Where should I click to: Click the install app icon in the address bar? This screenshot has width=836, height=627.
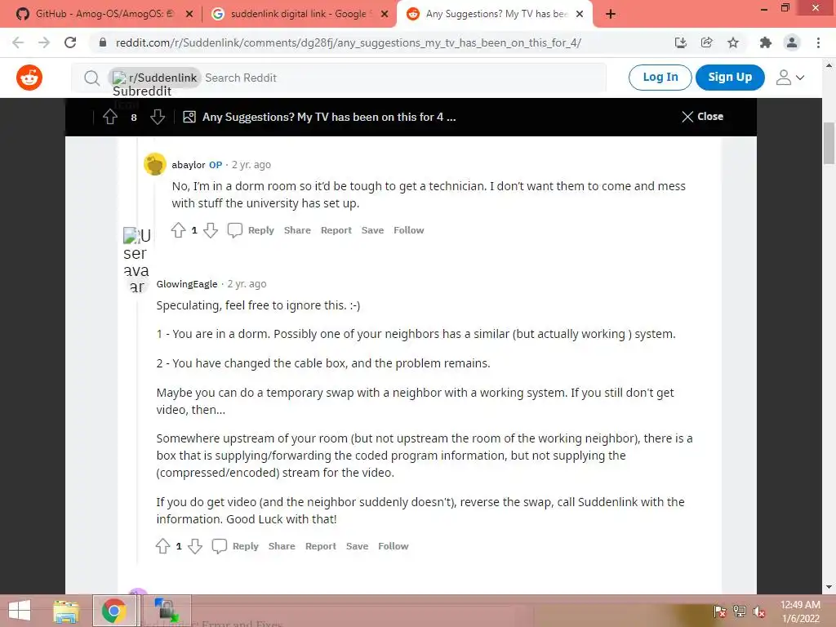tap(681, 42)
